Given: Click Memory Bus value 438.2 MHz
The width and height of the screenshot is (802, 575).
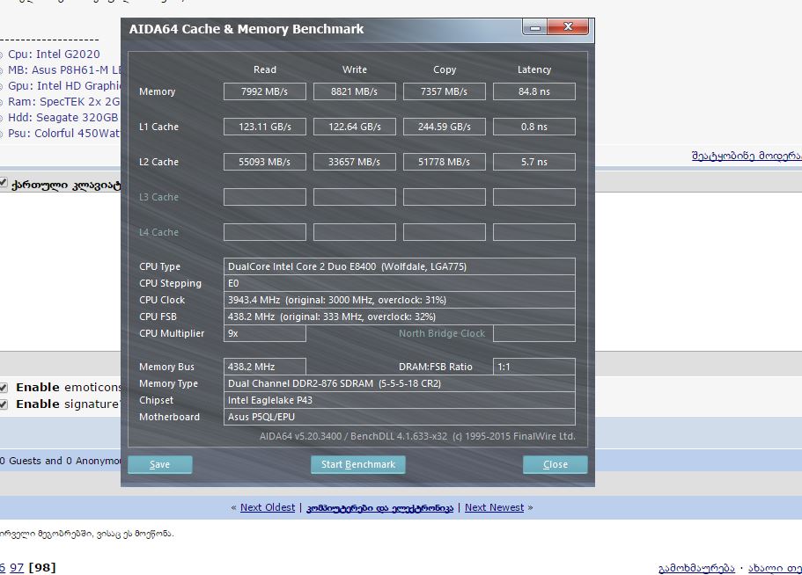Looking at the screenshot, I should (265, 367).
